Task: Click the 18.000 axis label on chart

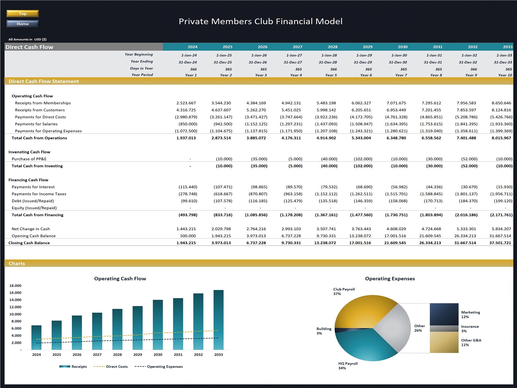Action: point(15,286)
